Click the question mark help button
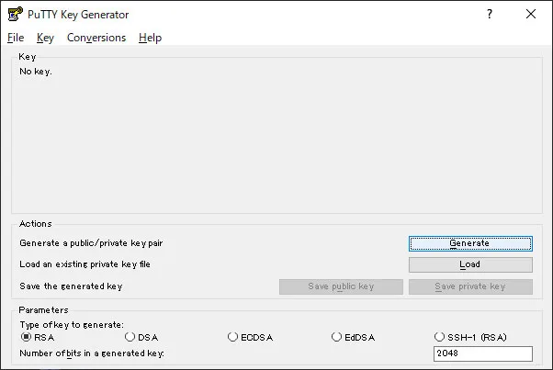The height and width of the screenshot is (370, 553). (x=490, y=14)
